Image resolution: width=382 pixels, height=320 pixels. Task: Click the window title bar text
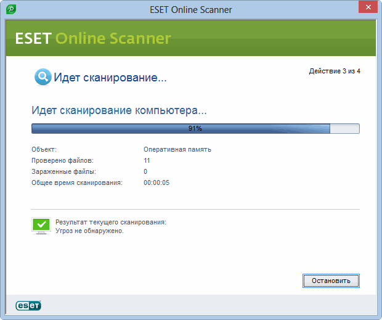pos(191,10)
